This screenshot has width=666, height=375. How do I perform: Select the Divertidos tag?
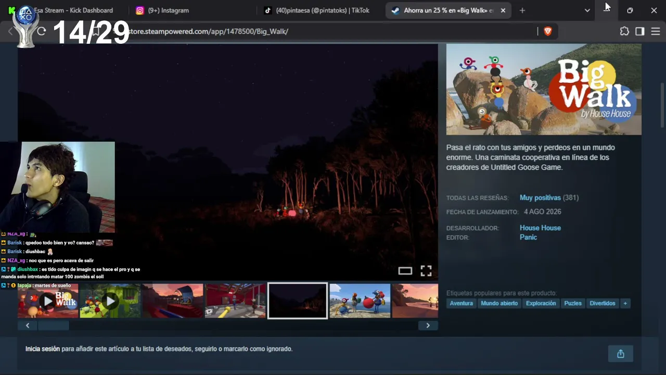(603, 303)
